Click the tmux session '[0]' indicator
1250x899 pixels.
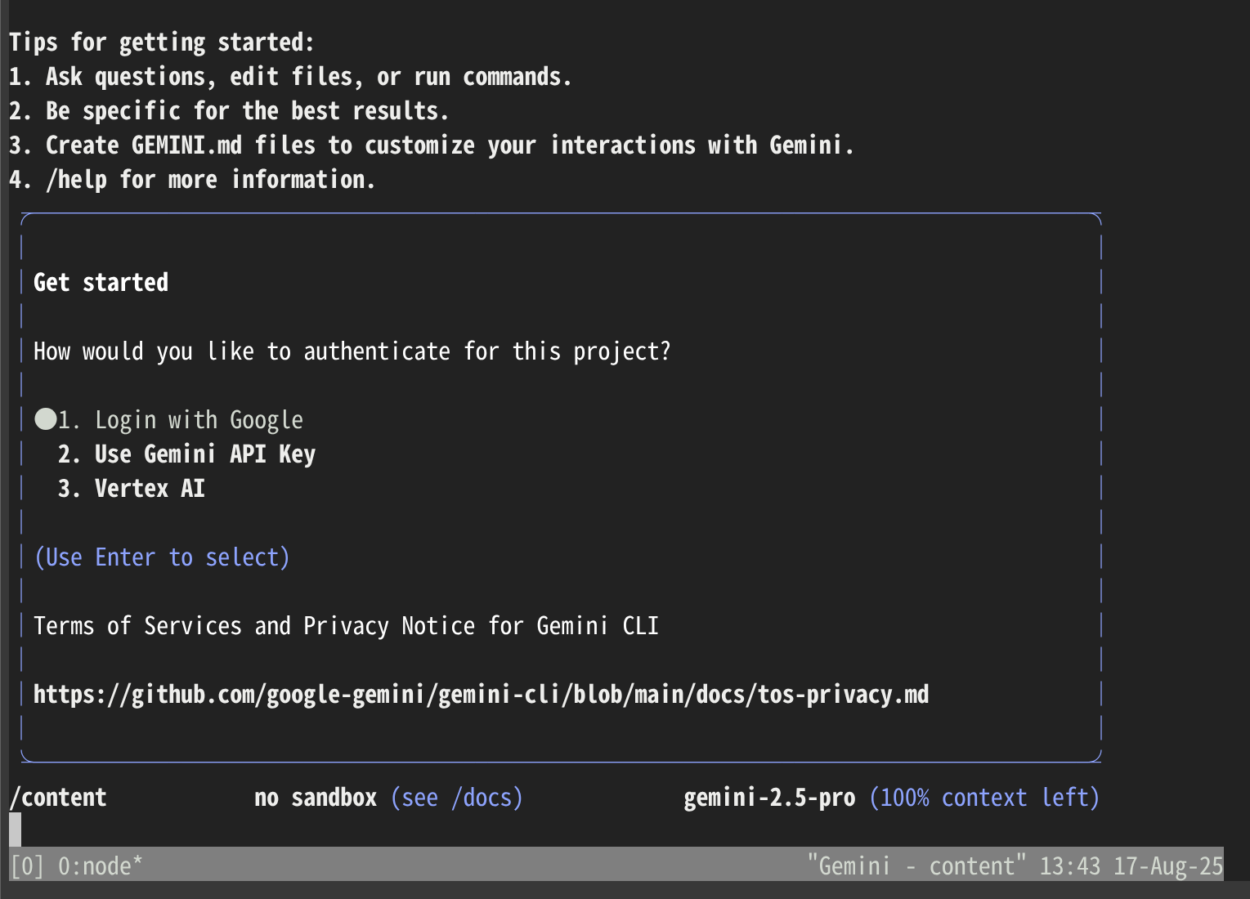(27, 866)
